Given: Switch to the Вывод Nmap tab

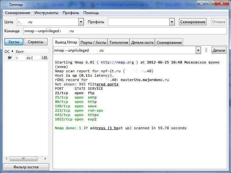Looking at the screenshot, I should point(66,42).
